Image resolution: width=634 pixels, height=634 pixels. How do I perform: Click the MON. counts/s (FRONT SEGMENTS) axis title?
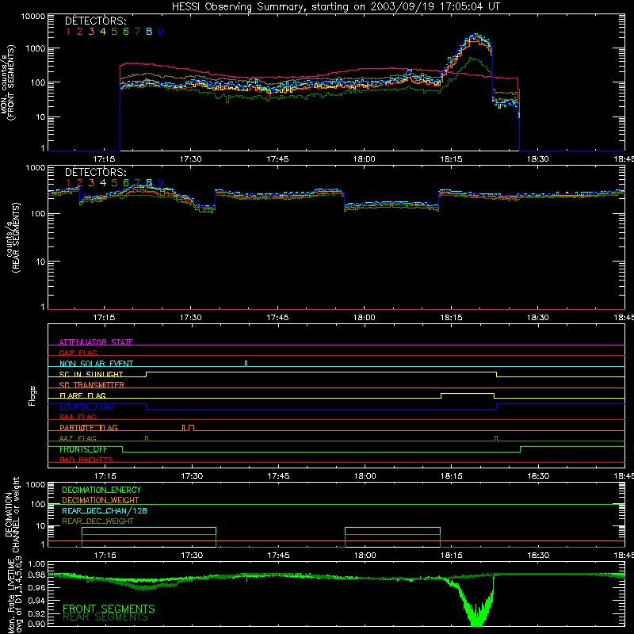(x=8, y=82)
